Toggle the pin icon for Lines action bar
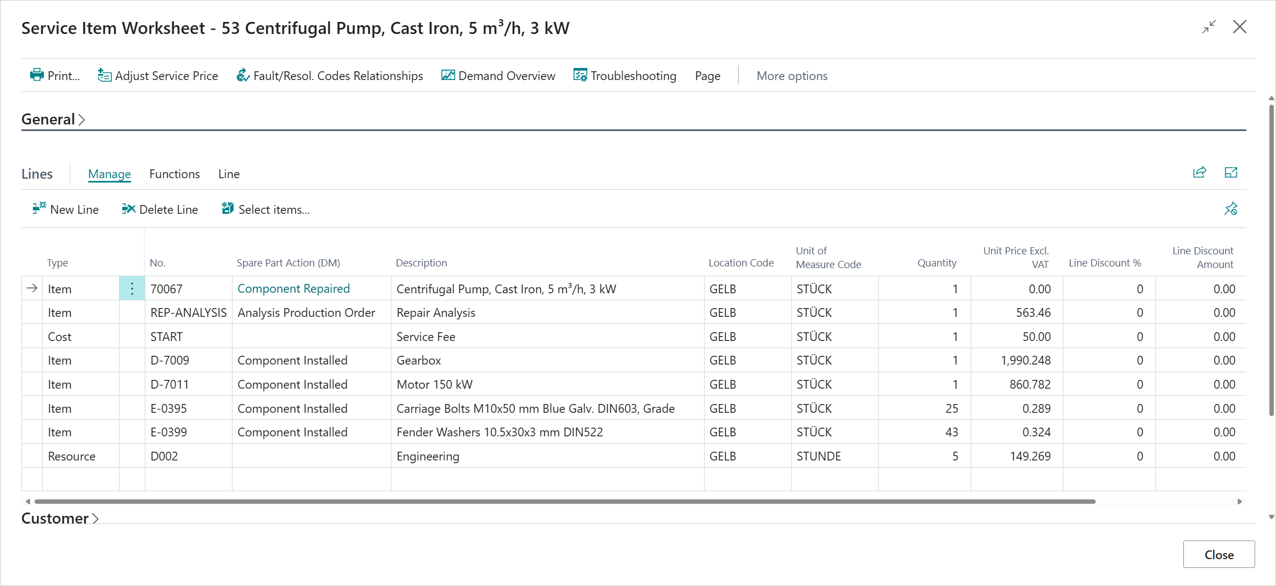The image size is (1276, 586). coord(1231,209)
